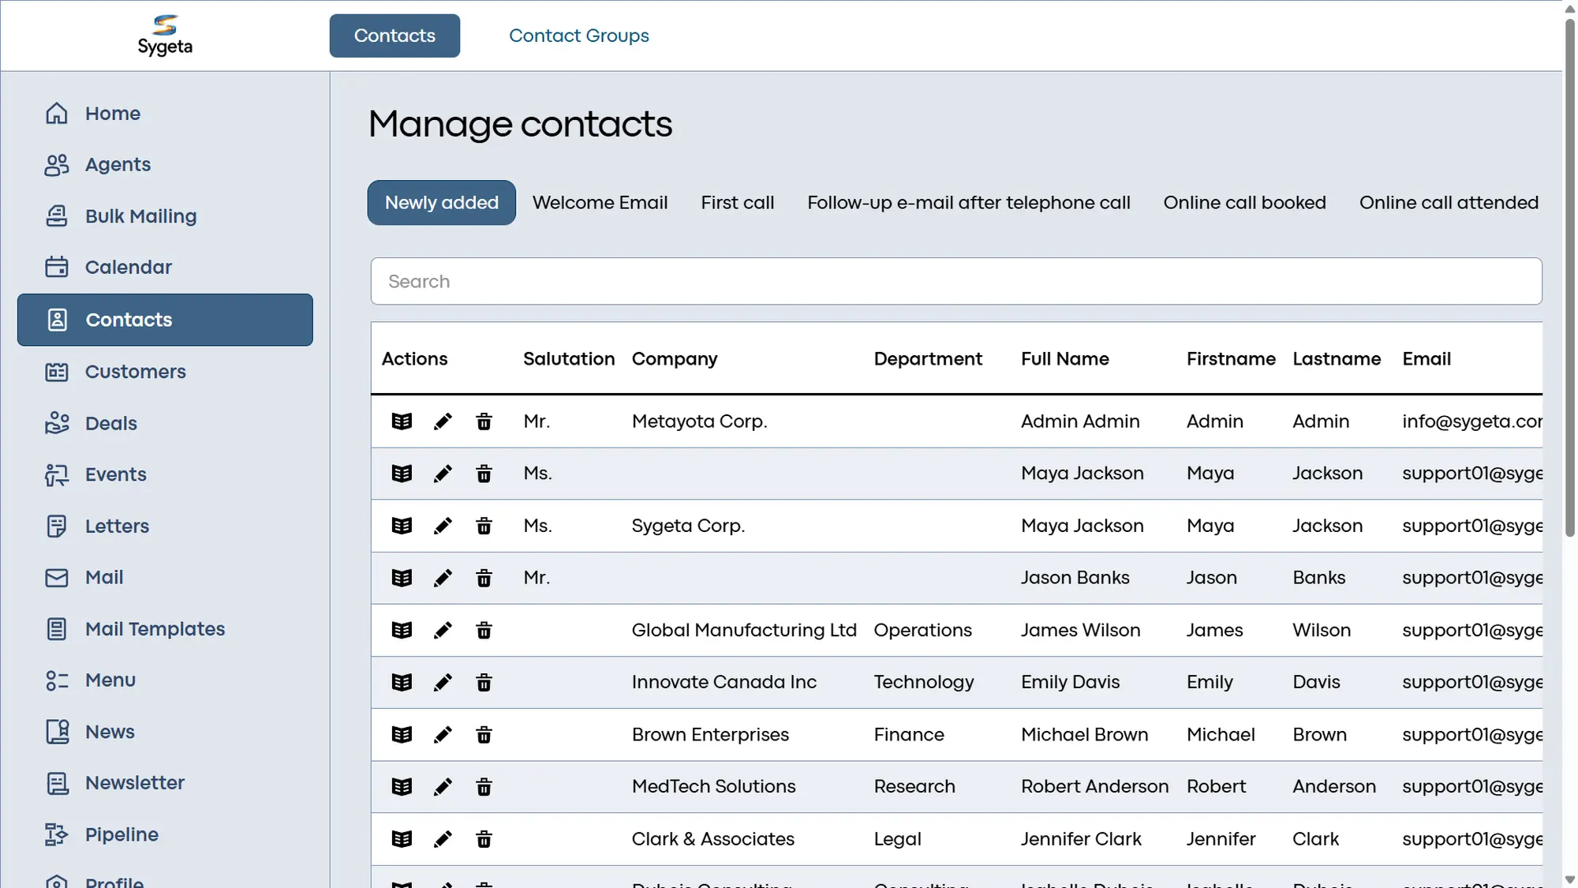
Task: Click the Innovate Canada Inc cell
Action: [724, 682]
